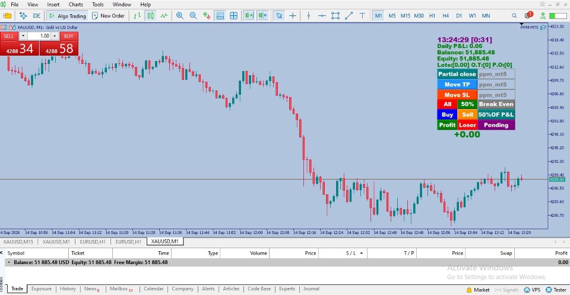Launch the MetaEditor IDE icon

click(x=37, y=15)
